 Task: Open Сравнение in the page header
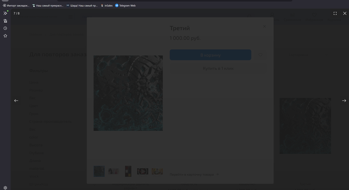coord(292,17)
